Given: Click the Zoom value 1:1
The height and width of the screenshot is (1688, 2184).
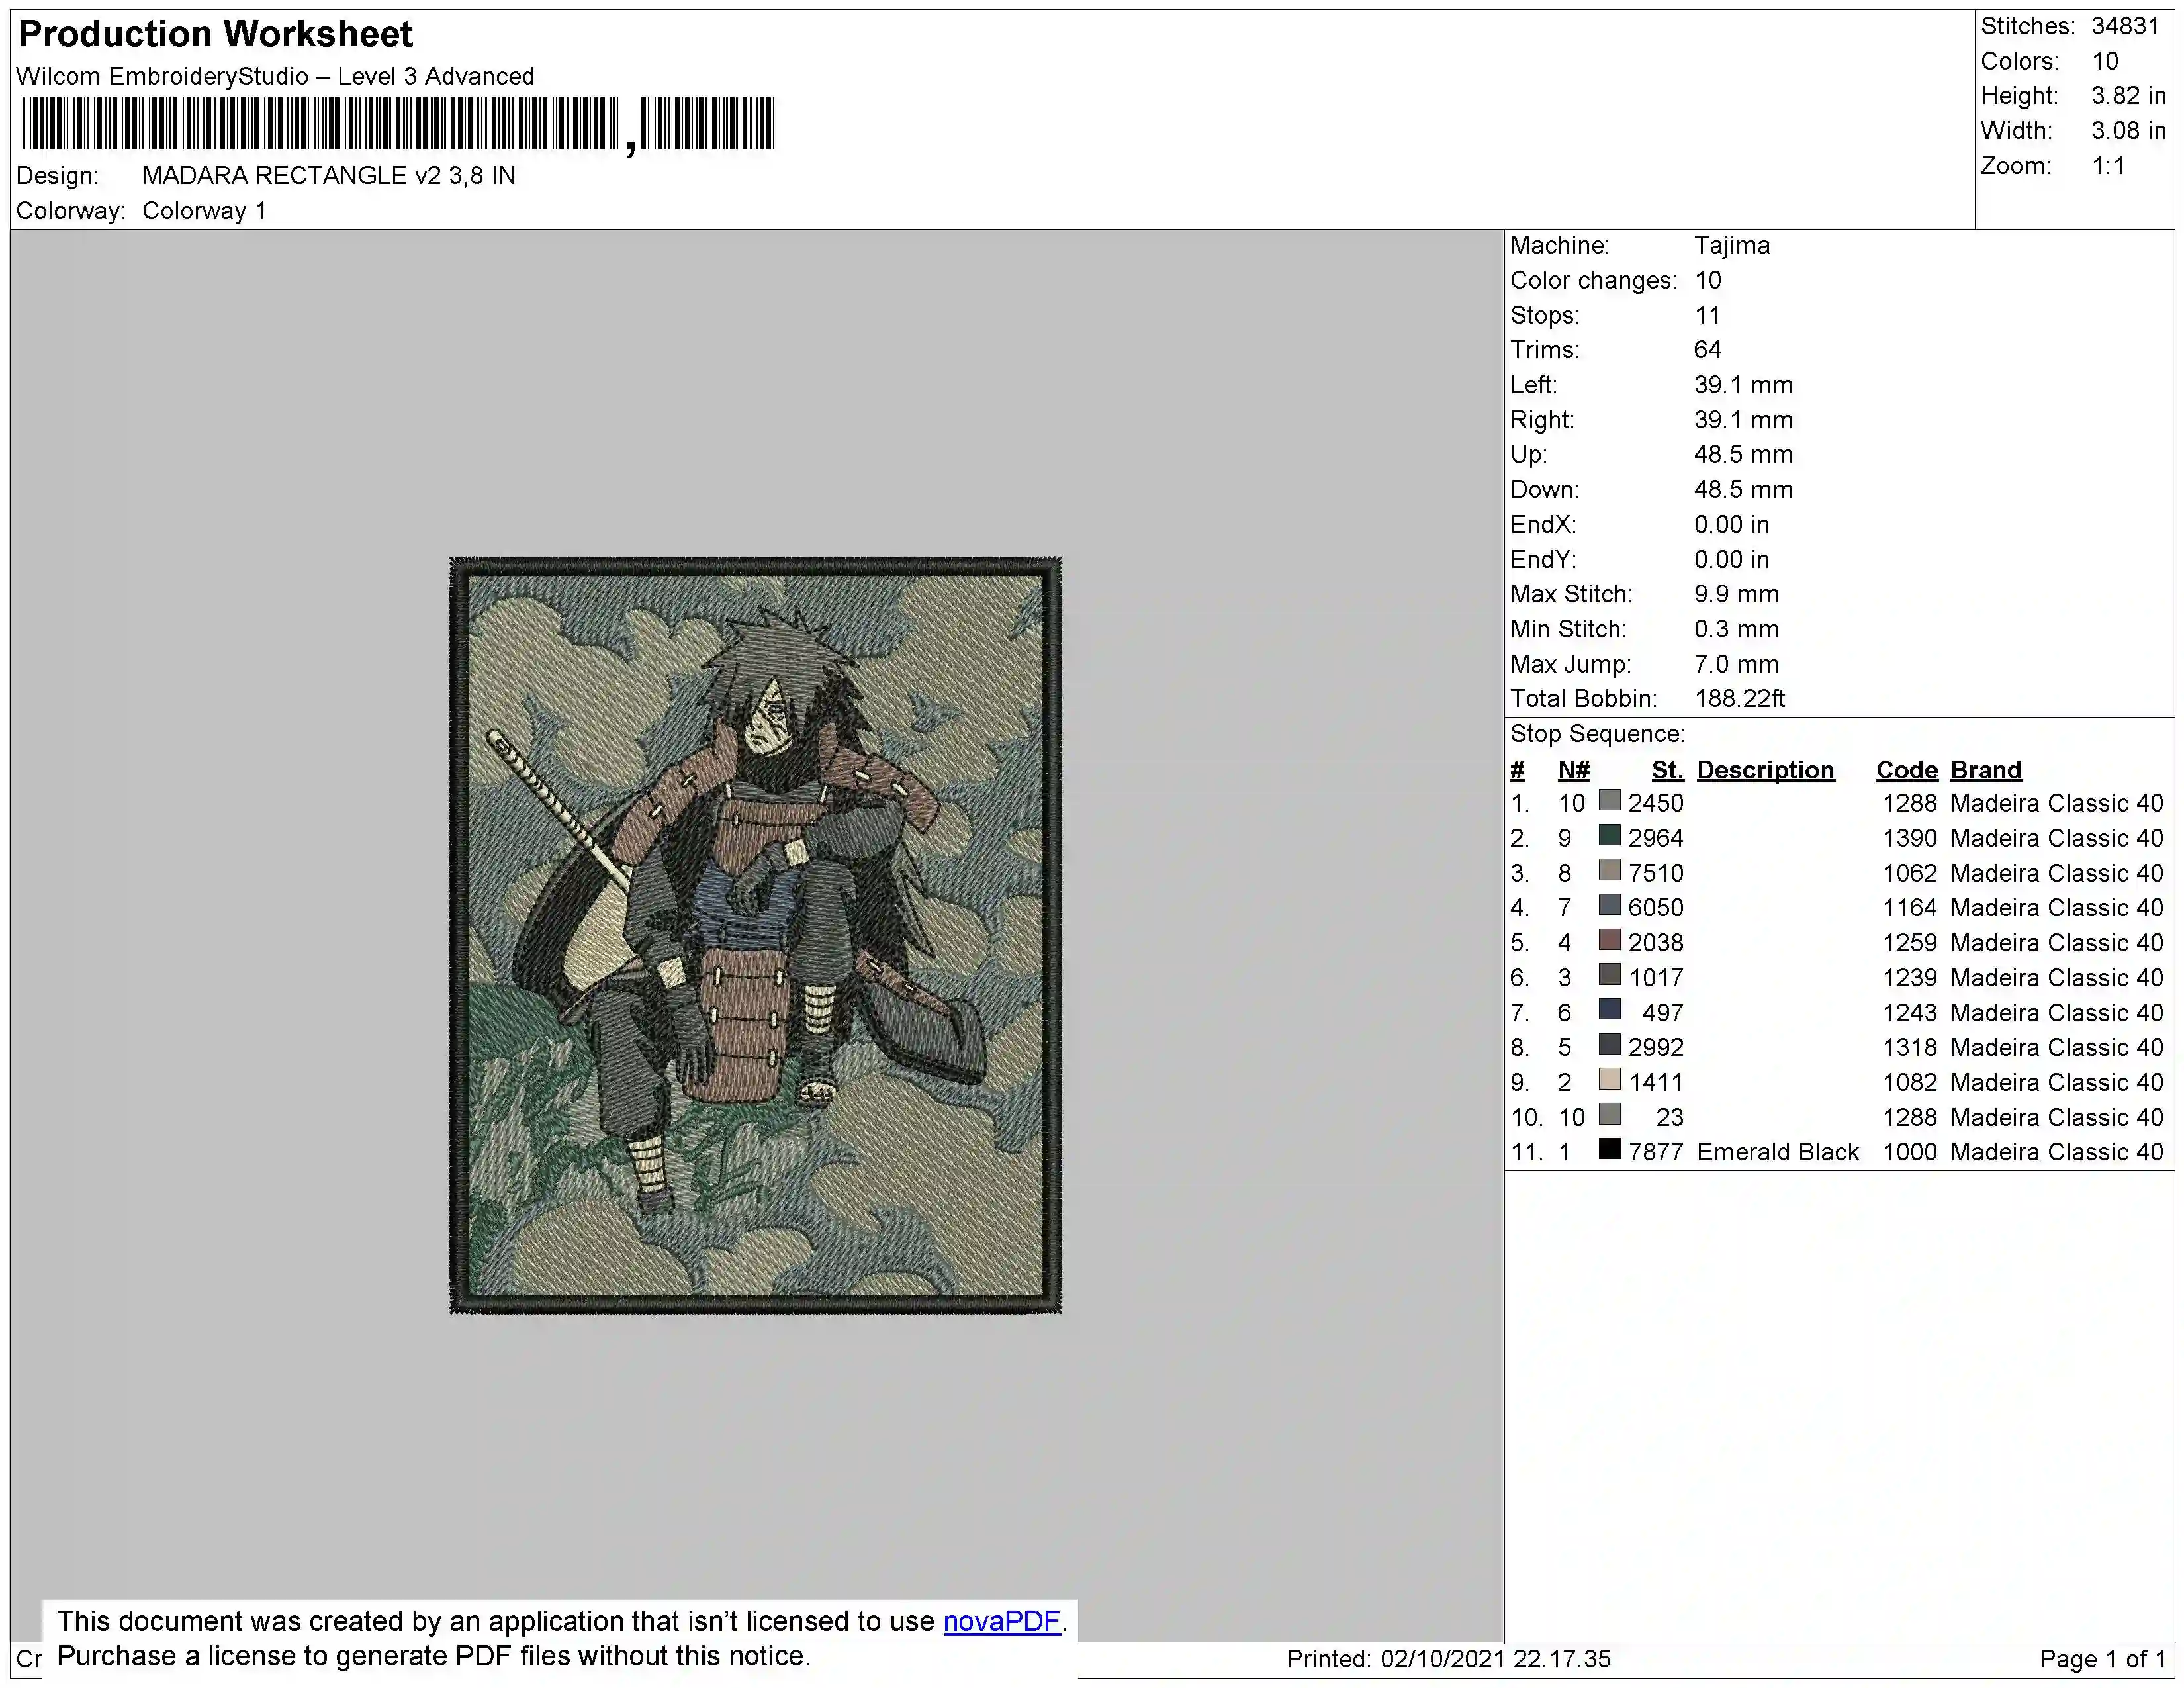Looking at the screenshot, I should pyautogui.click(x=2108, y=166).
